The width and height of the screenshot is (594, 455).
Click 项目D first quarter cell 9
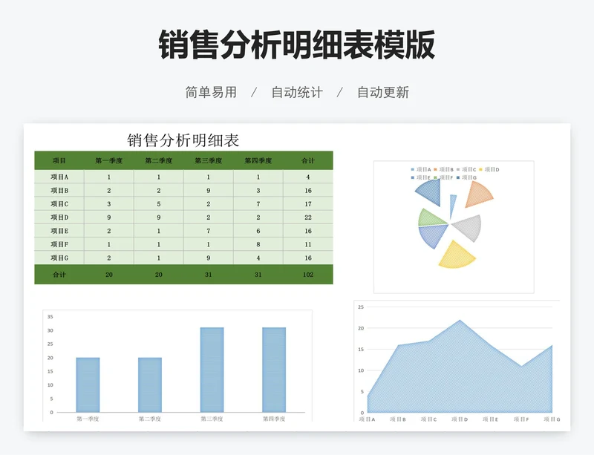point(108,217)
